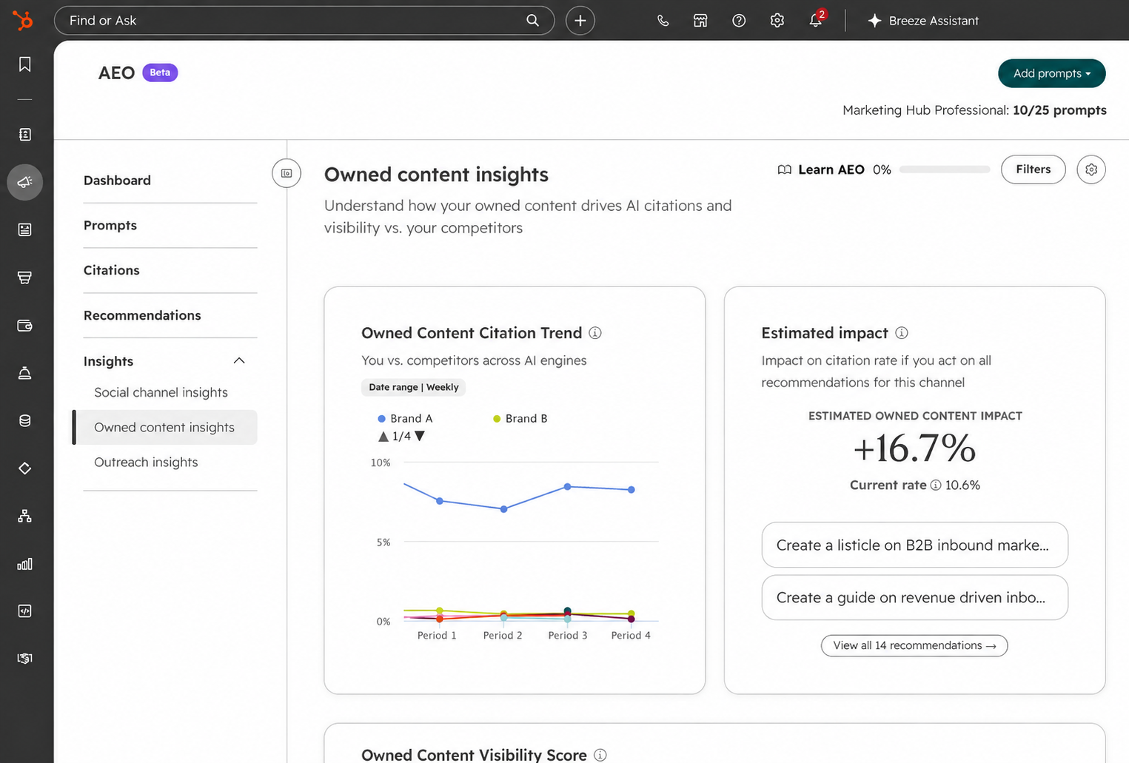1129x763 pixels.
Task: Click the 10/25 prompts usage text
Action: (x=1059, y=110)
